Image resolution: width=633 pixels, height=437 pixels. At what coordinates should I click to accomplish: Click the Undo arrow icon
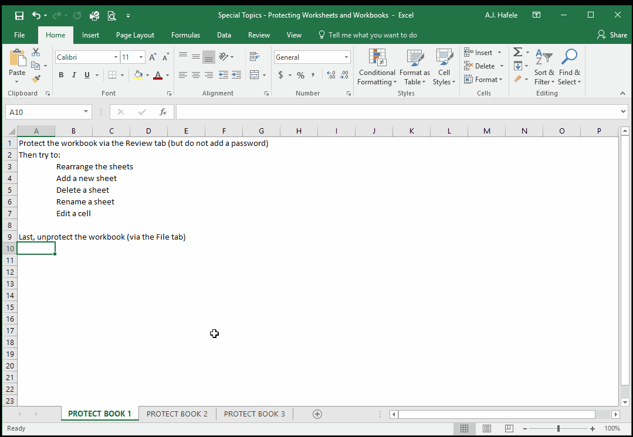(36, 15)
